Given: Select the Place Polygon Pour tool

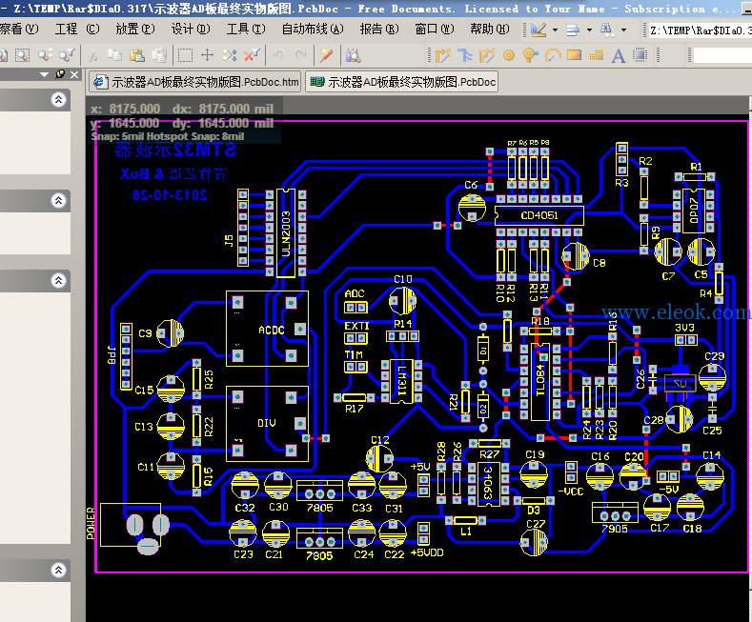Looking at the screenshot, I should (596, 55).
